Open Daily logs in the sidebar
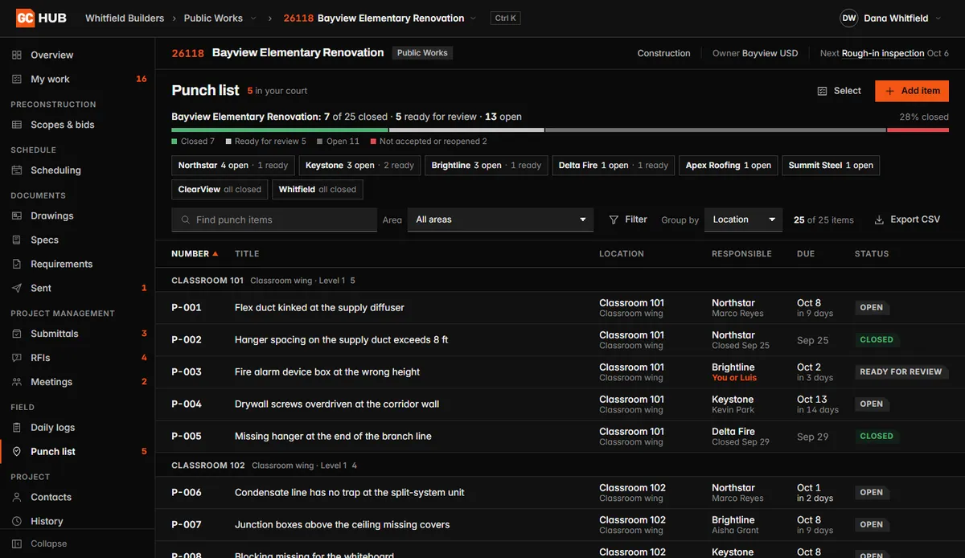 point(77,428)
